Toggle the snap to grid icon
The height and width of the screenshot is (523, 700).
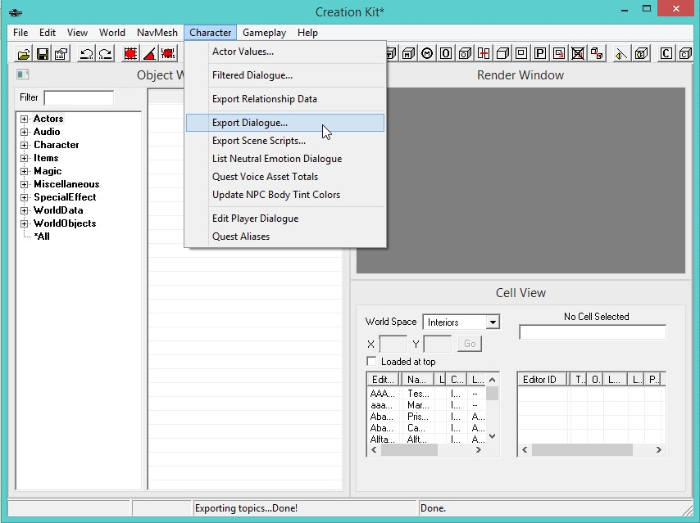point(130,54)
